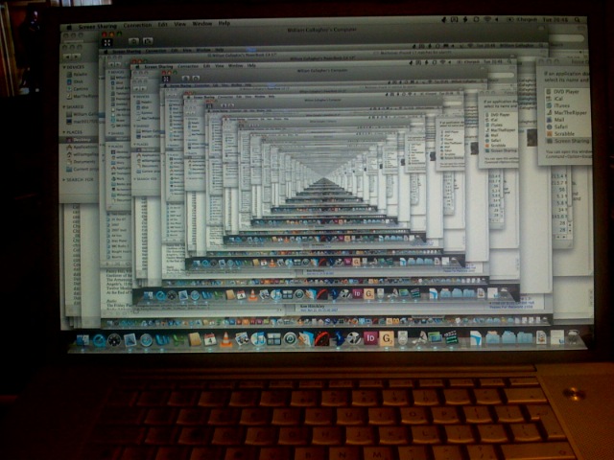This screenshot has height=460, width=614.
Task: Click fit-screen icon in outermost Screen Sharing toolbar
Action: coord(106,41)
